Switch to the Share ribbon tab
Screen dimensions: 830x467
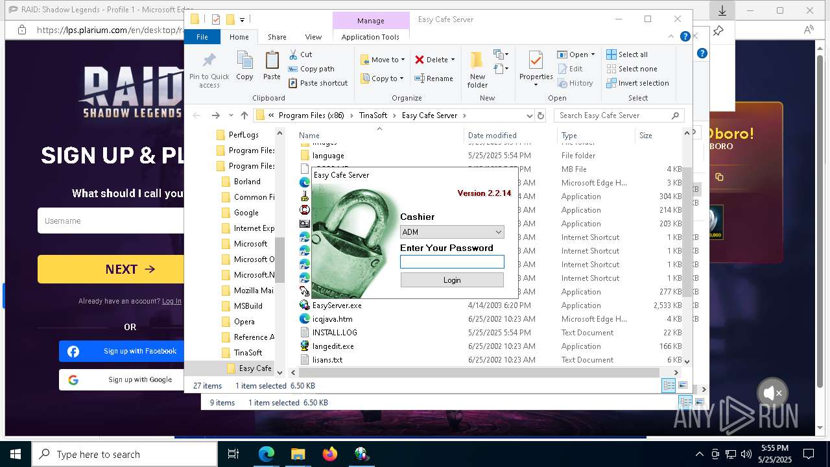pos(277,37)
